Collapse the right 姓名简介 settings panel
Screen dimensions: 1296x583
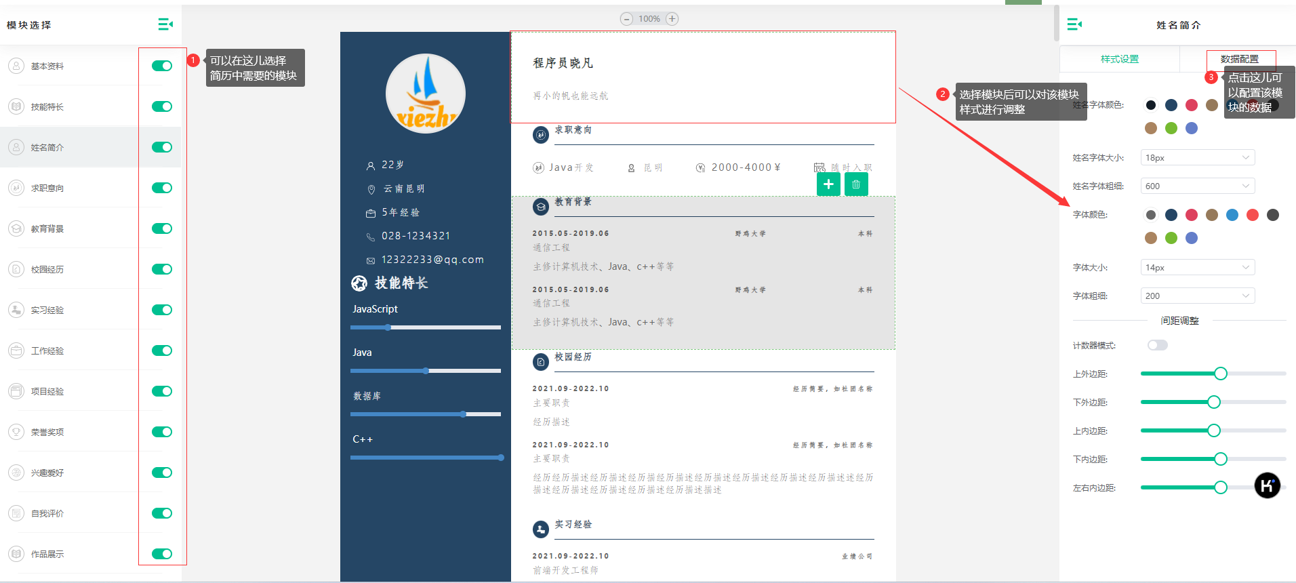tap(1074, 24)
